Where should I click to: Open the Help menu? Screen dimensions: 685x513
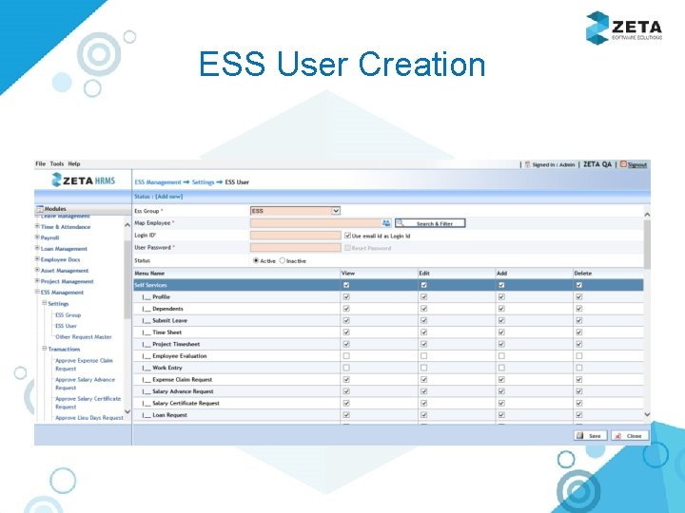tap(74, 163)
